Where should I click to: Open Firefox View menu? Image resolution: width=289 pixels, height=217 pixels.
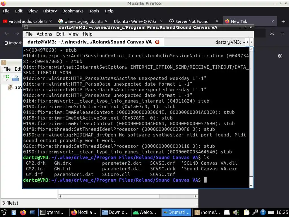[x=33, y=11]
